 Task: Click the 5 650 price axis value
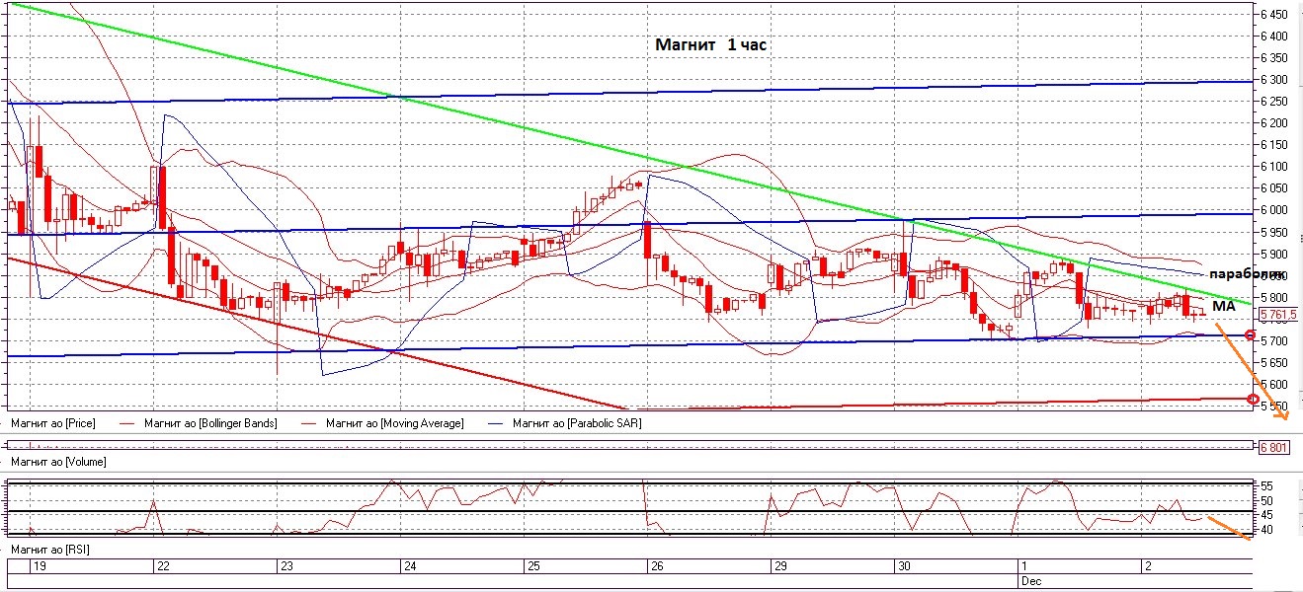pyautogui.click(x=1274, y=362)
